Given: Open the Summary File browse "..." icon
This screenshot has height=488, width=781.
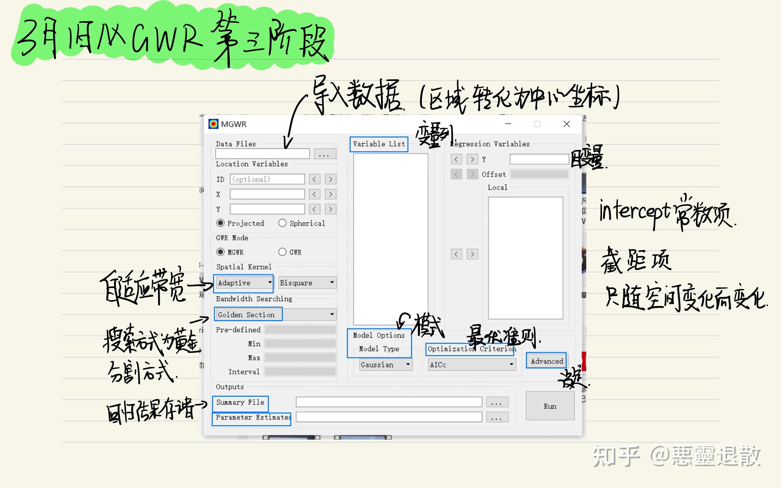Looking at the screenshot, I should [497, 402].
